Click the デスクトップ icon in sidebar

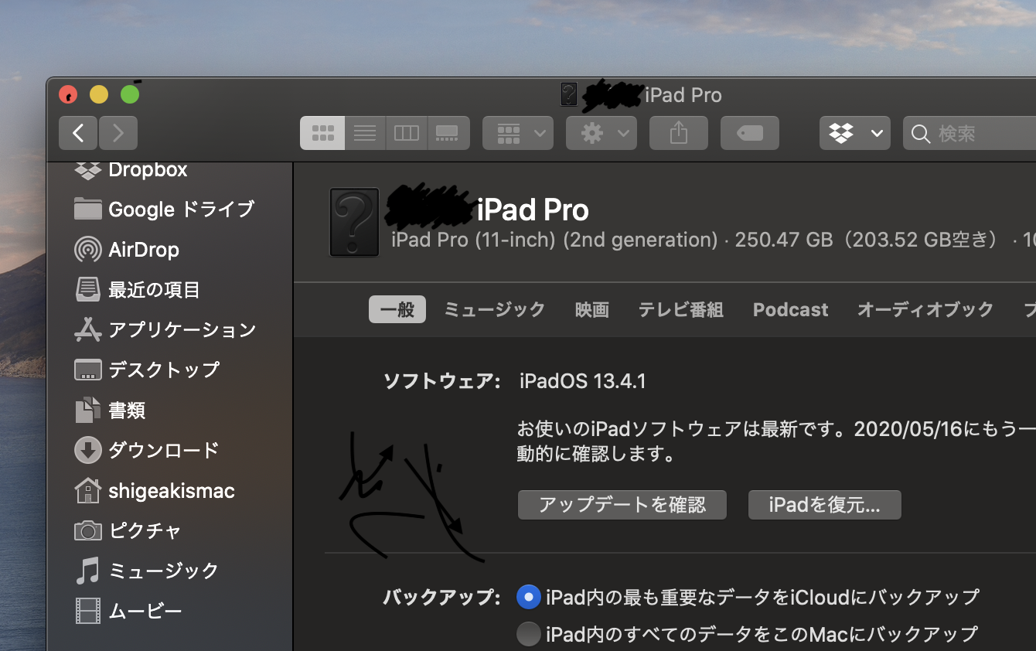(88, 370)
